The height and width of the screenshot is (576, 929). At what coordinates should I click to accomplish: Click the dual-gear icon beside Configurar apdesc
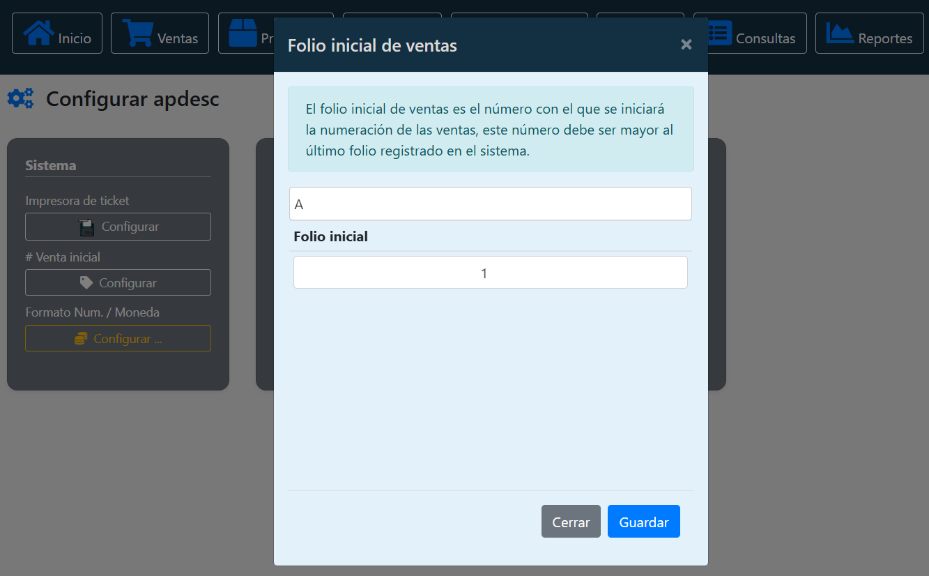click(x=20, y=98)
